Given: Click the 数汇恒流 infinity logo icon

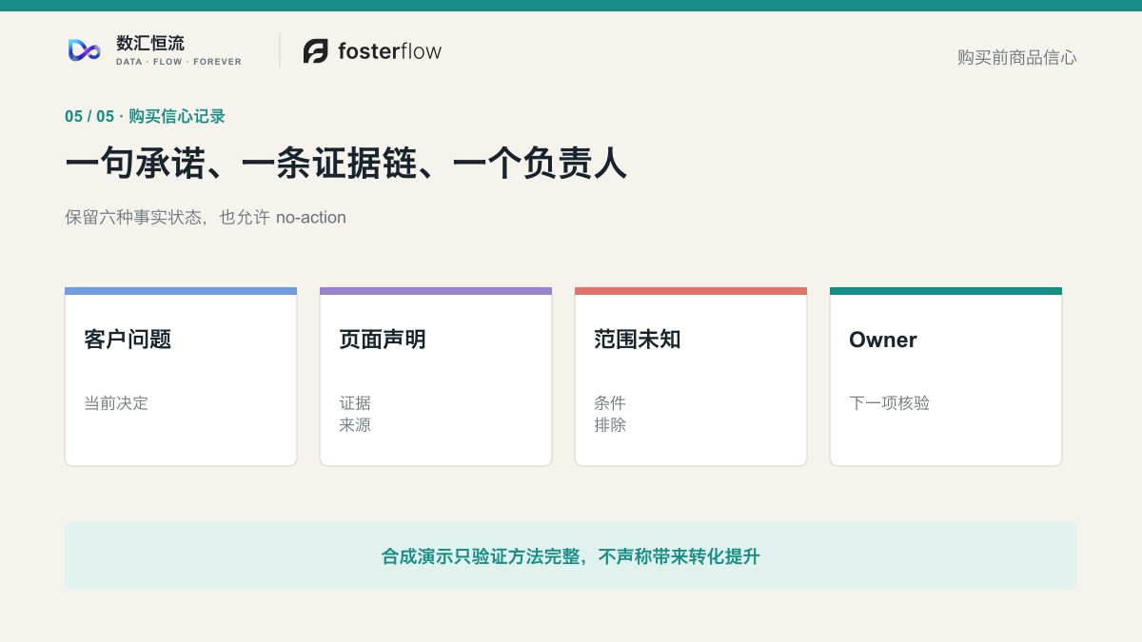Looking at the screenshot, I should tap(84, 50).
